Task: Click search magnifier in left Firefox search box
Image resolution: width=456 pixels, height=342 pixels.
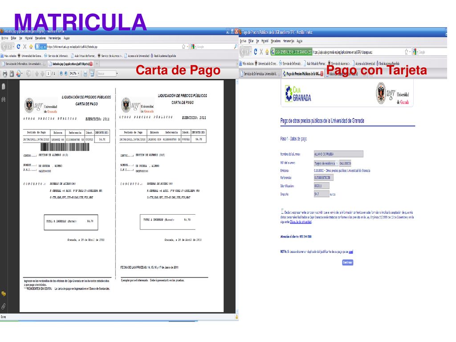Action: pyautogui.click(x=235, y=46)
